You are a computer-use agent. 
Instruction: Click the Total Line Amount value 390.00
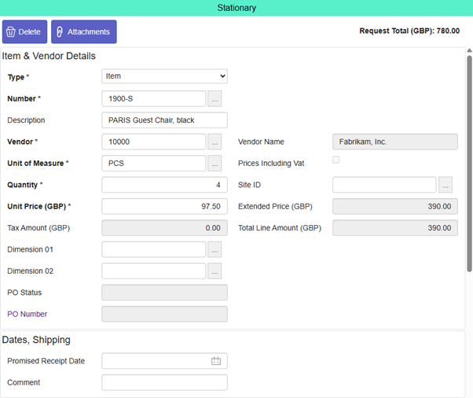tap(395, 228)
